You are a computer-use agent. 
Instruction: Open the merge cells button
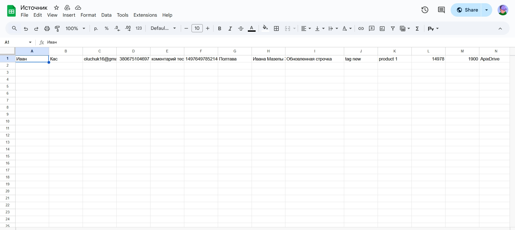[x=288, y=28]
